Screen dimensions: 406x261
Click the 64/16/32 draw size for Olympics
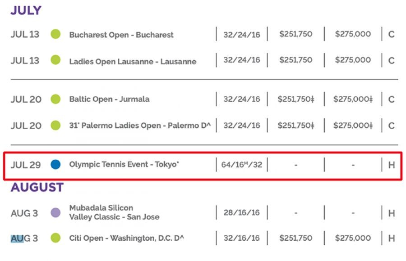[x=241, y=165]
